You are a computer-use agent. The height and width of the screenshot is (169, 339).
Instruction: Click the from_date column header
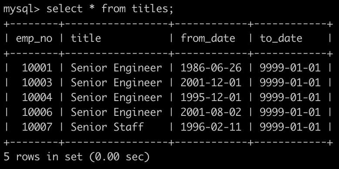[x=208, y=38]
